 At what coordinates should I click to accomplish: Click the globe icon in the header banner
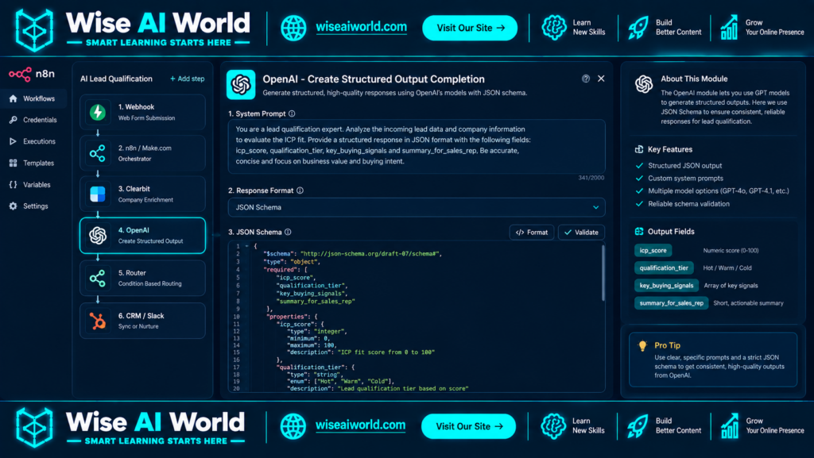coord(293,28)
